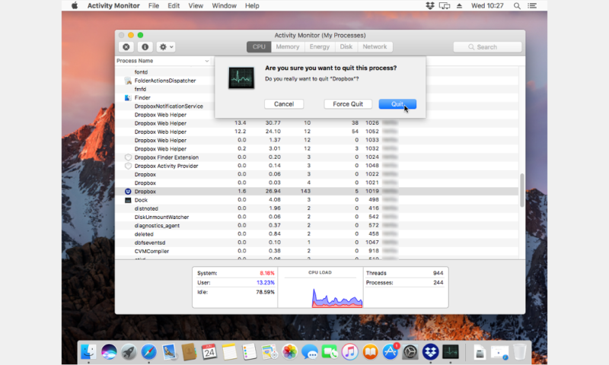The image size is (609, 365).
Task: Switch to the Energy tab
Action: coord(320,47)
